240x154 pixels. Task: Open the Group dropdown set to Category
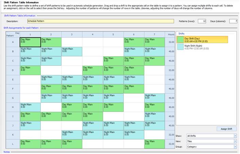[211, 147]
